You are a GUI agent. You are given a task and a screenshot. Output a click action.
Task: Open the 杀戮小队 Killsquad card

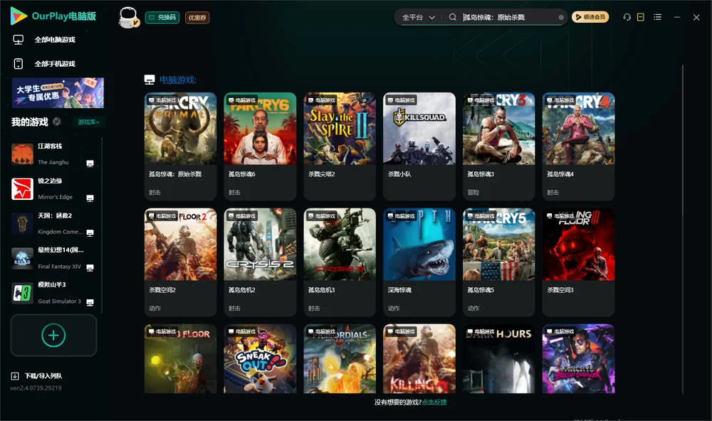419,146
